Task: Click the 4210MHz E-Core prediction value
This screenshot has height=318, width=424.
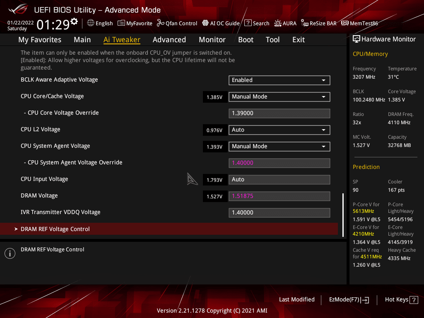Action: [364, 234]
